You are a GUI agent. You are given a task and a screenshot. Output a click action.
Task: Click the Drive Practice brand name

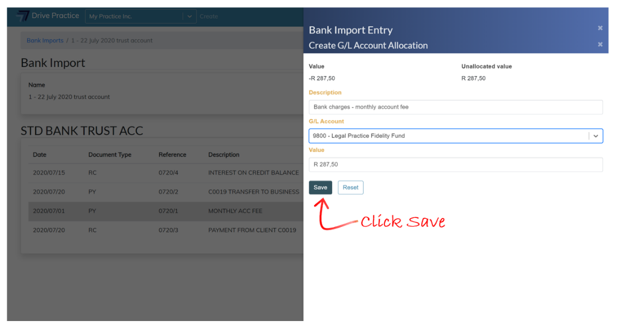[x=55, y=16]
